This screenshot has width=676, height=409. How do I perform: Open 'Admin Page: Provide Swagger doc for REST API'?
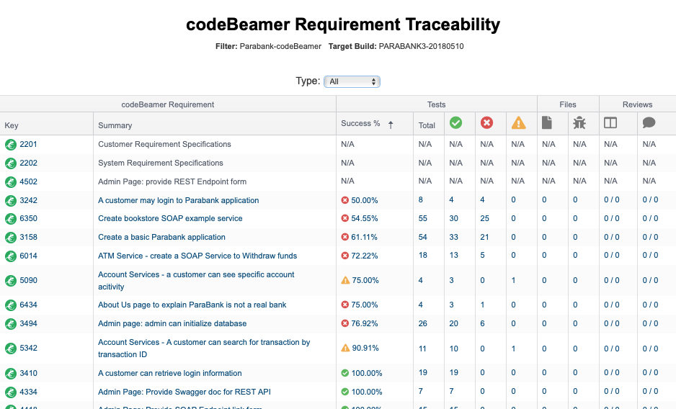click(x=184, y=392)
